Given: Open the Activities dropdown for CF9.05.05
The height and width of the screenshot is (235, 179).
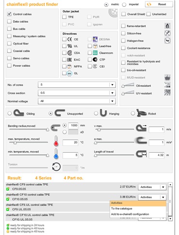Looking at the screenshot, I should (x=152, y=187).
